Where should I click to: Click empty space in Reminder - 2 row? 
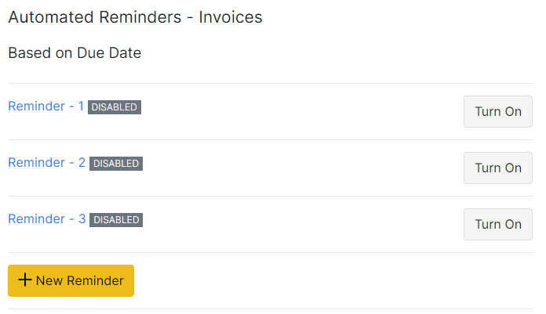pos(298,168)
